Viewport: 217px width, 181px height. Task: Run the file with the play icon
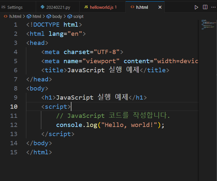[196, 7]
